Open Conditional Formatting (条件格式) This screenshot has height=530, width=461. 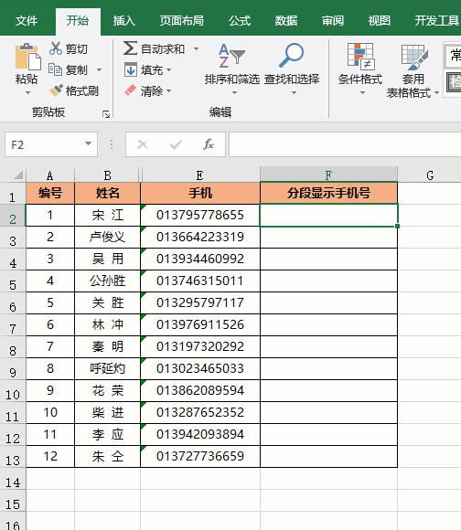click(x=360, y=69)
